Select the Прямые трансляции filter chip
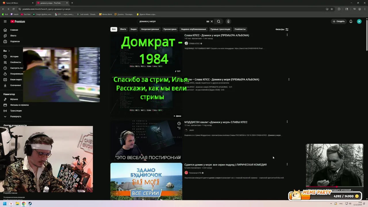 coord(220,29)
